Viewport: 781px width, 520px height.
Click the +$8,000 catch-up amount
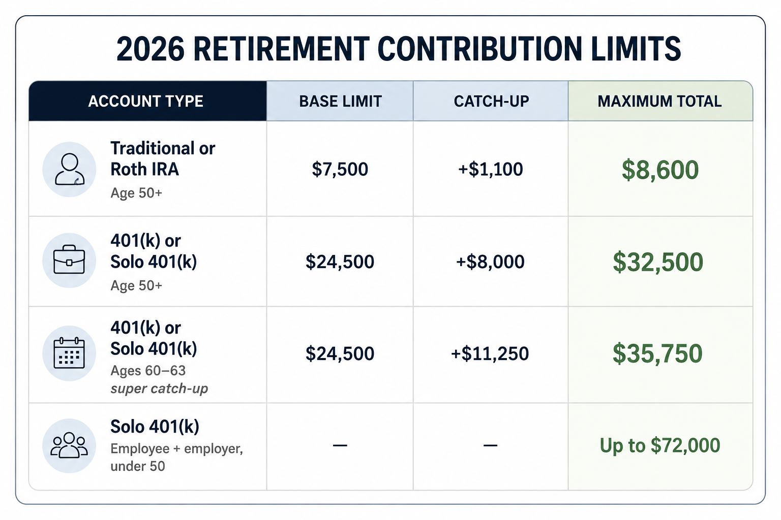pyautogui.click(x=490, y=262)
